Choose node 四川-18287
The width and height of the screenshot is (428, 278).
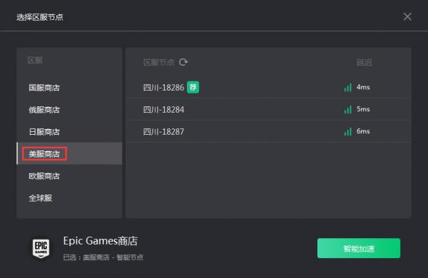(x=268, y=131)
